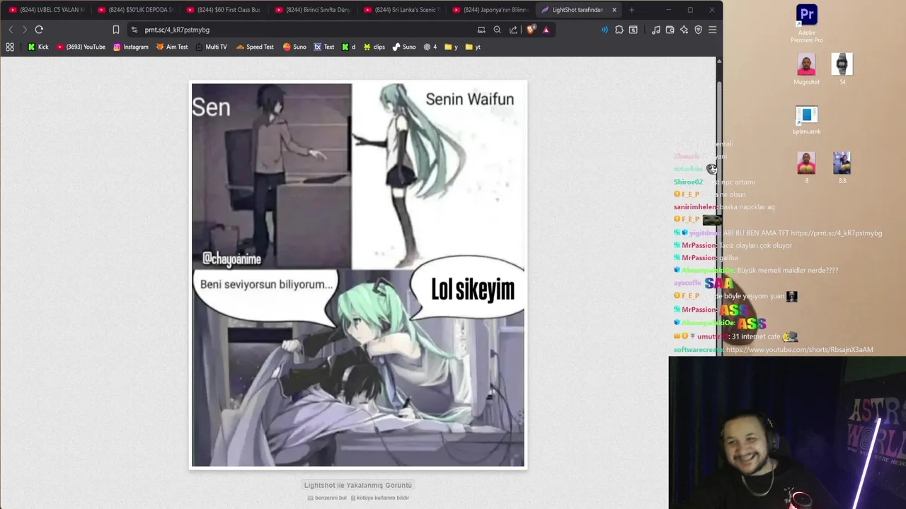Viewport: 906px width, 509px height.
Task: Expand the 'y' bookmarks folder
Action: click(451, 47)
